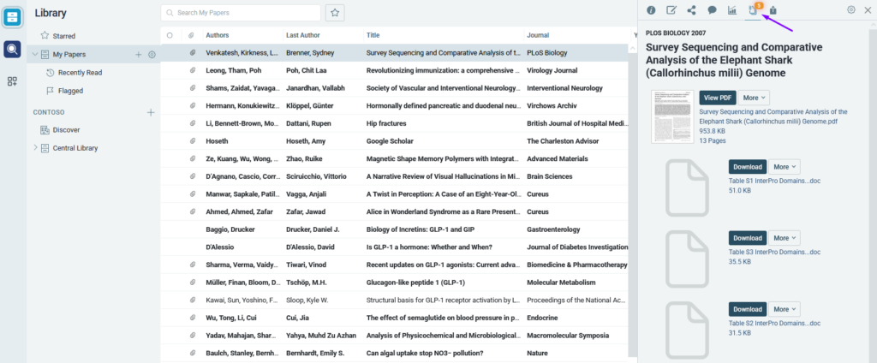Open the metrics chart icon
877x363 pixels.
coord(732,10)
